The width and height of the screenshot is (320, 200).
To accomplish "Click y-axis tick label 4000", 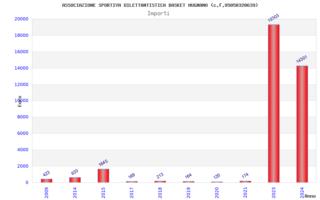I will (23, 150).
